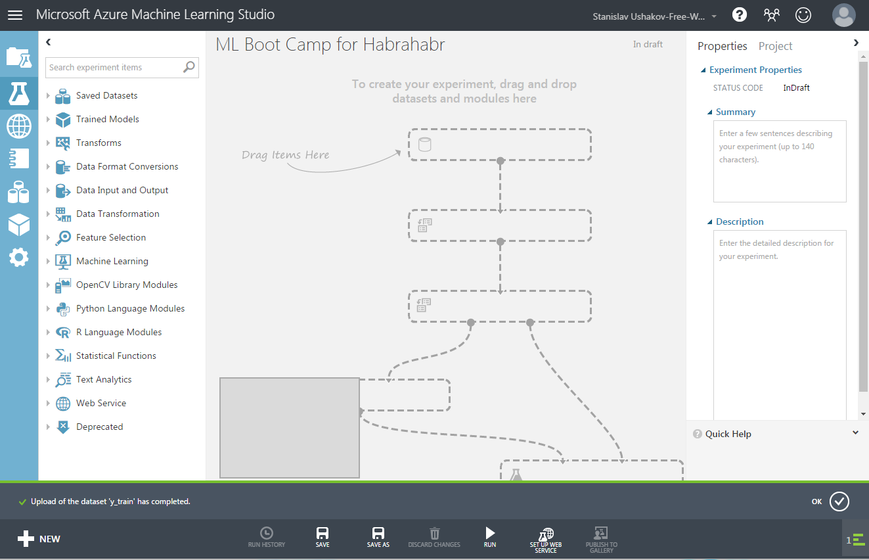Click the Python Language Modules icon
The image size is (869, 560).
pos(63,309)
